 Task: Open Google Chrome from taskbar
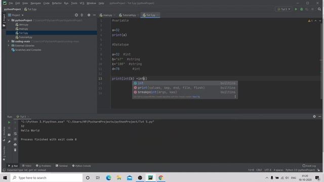(161, 177)
